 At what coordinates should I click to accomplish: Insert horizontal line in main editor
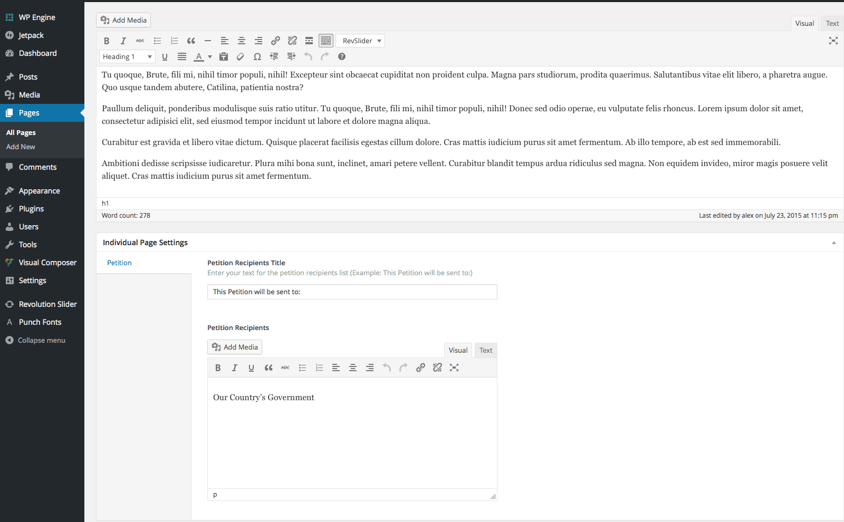tap(208, 41)
